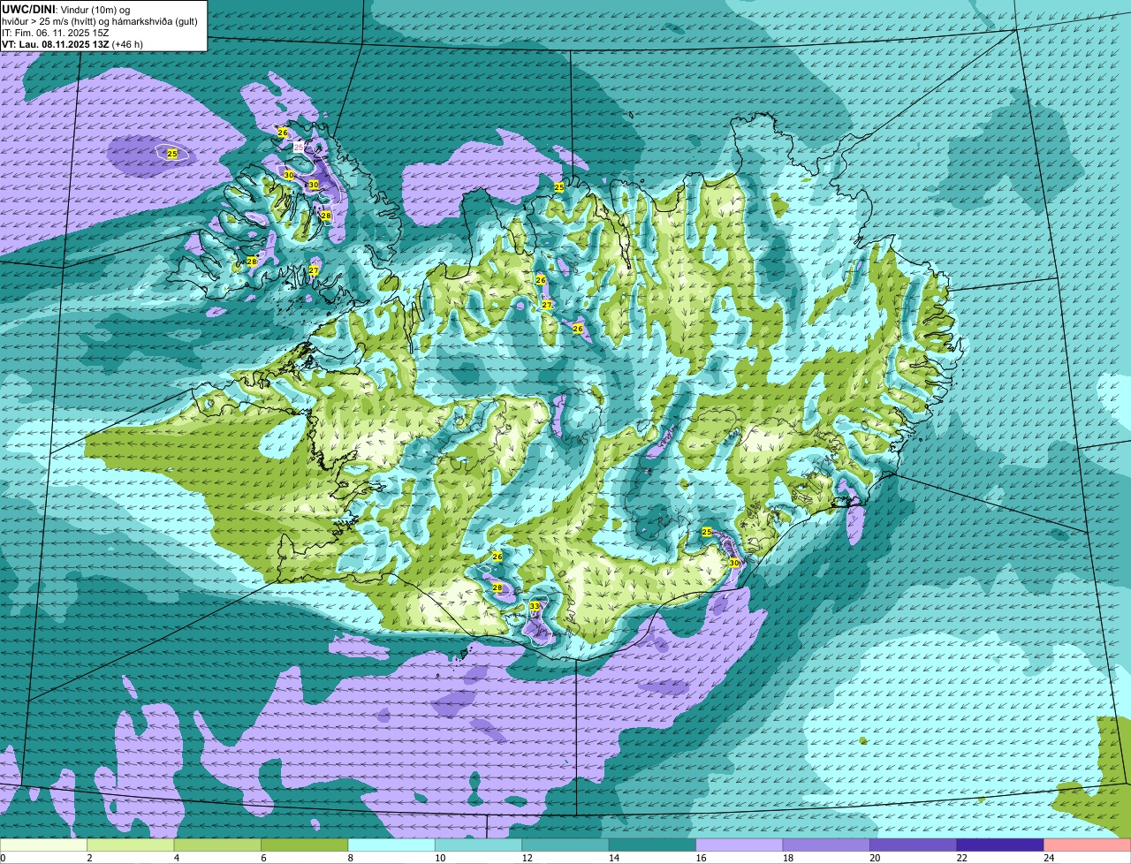Click the 8–10 m/s pale cyan legend swatch

[x=392, y=845]
